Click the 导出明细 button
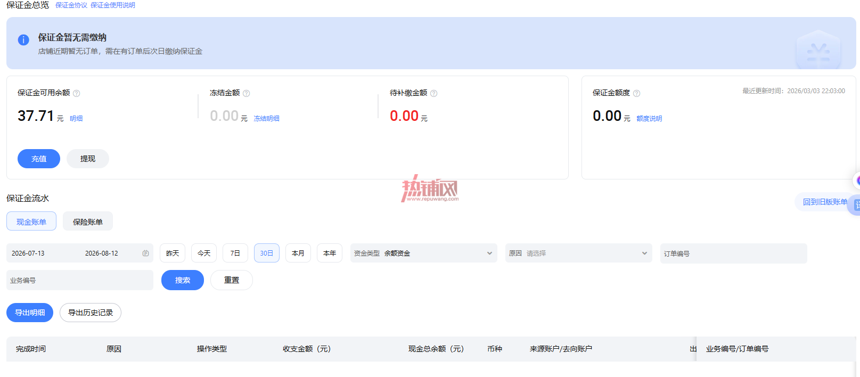Screen dimensions: 860x377 coord(30,313)
